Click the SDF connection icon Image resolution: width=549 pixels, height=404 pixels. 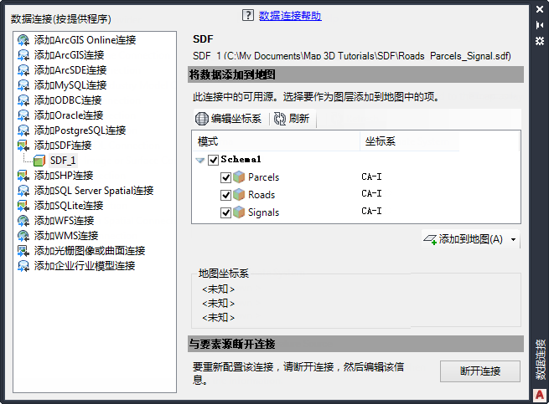pos(23,146)
